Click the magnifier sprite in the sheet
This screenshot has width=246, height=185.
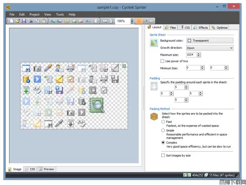(97, 105)
